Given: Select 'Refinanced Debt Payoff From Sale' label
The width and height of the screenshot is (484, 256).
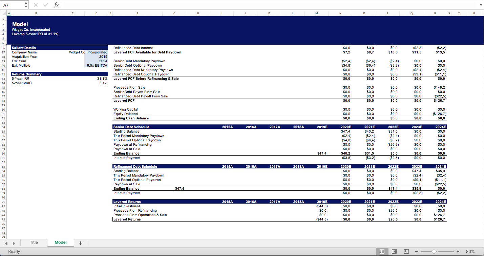Looking at the screenshot, I should click(x=141, y=96).
